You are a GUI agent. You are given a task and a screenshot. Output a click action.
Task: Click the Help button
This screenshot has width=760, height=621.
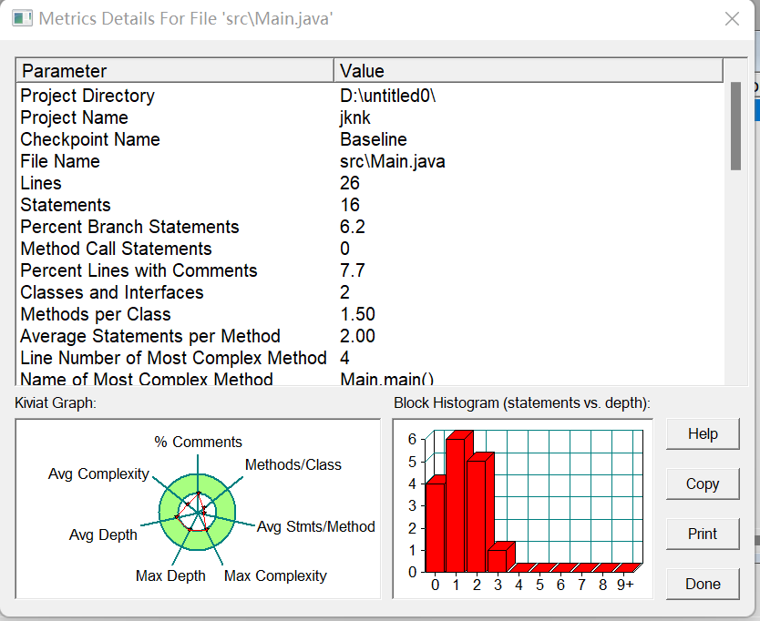[703, 433]
